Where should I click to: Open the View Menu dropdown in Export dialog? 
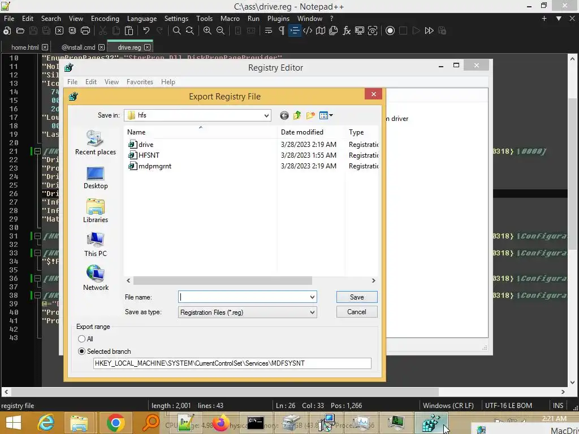click(x=326, y=115)
